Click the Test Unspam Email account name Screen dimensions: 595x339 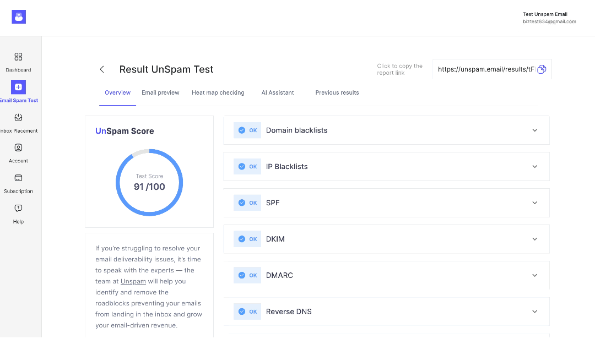click(x=545, y=14)
